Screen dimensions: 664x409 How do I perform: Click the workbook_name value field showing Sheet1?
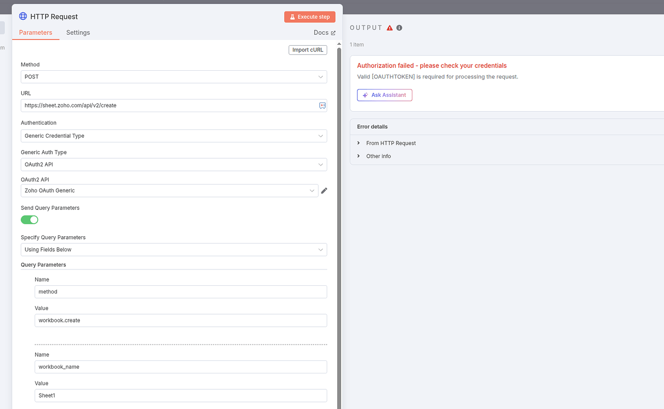(x=180, y=395)
